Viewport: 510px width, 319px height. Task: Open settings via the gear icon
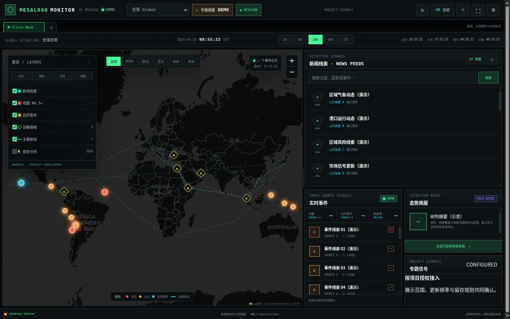(493, 10)
